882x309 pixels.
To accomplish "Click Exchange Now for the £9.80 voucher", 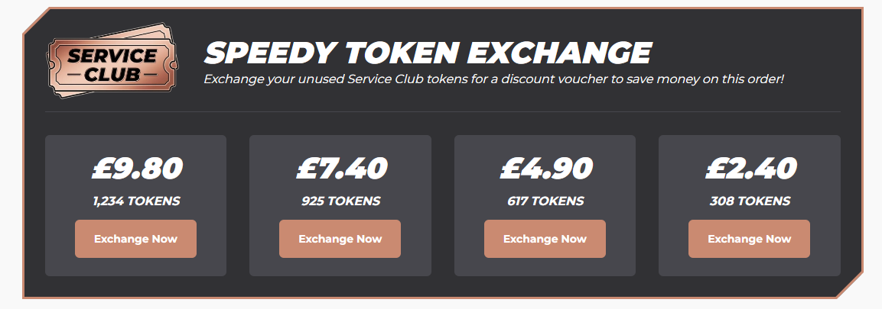I will click(x=135, y=239).
